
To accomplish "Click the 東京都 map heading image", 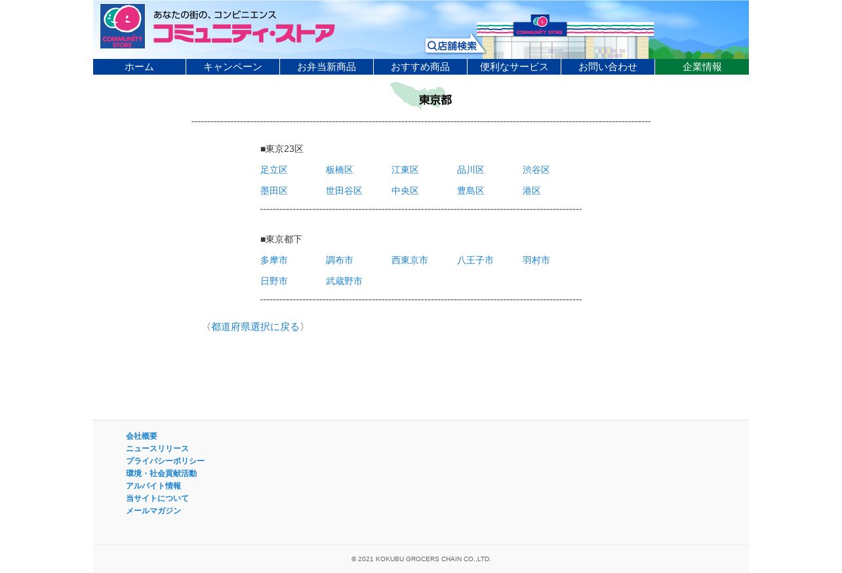I will (x=421, y=96).
